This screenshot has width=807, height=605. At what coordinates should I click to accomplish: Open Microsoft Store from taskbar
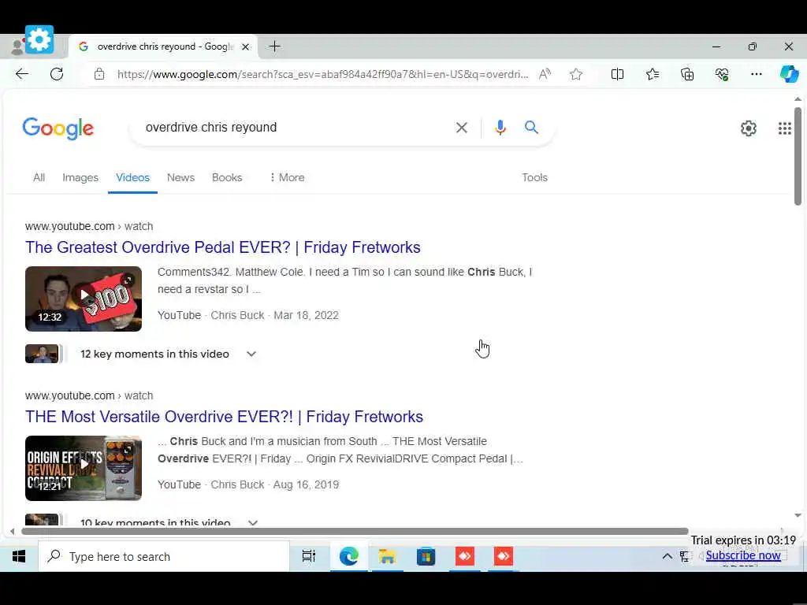(x=426, y=556)
